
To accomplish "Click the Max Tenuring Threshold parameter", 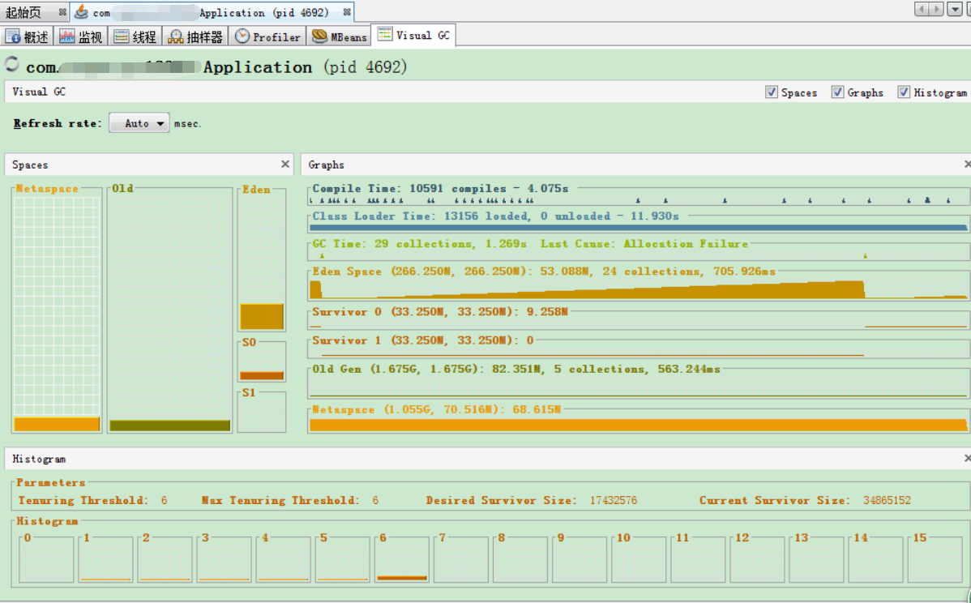I will click(290, 500).
